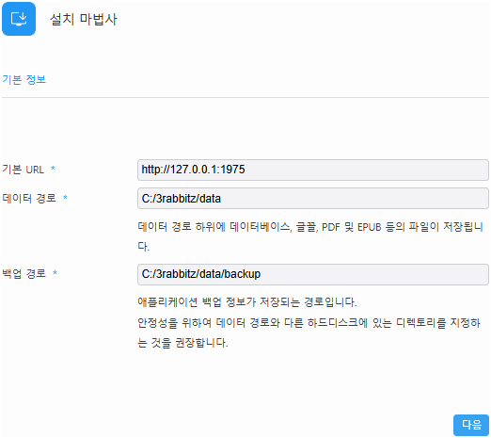
Task: Select the 기본 정보 section tab
Action: click(24, 79)
